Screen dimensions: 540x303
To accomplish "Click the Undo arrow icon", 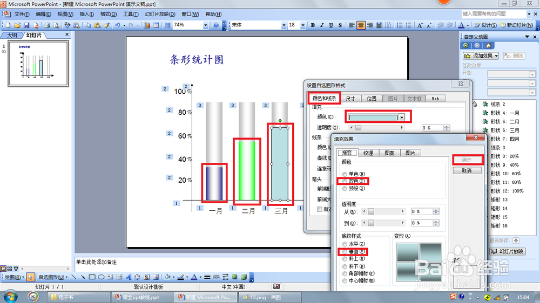I will [x=117, y=25].
